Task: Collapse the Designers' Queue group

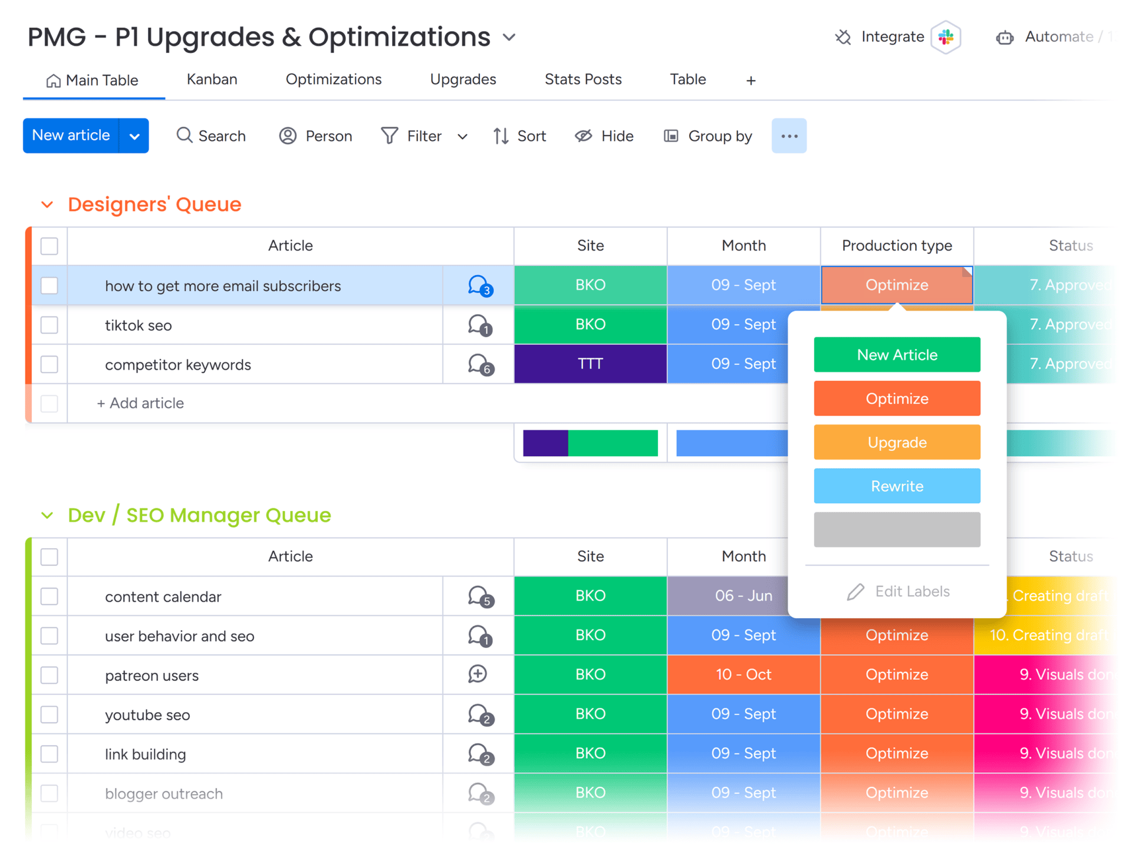Action: tap(48, 204)
